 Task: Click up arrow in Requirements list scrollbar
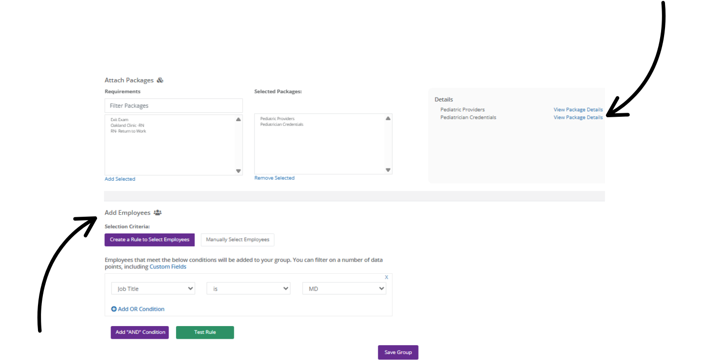coord(239,120)
